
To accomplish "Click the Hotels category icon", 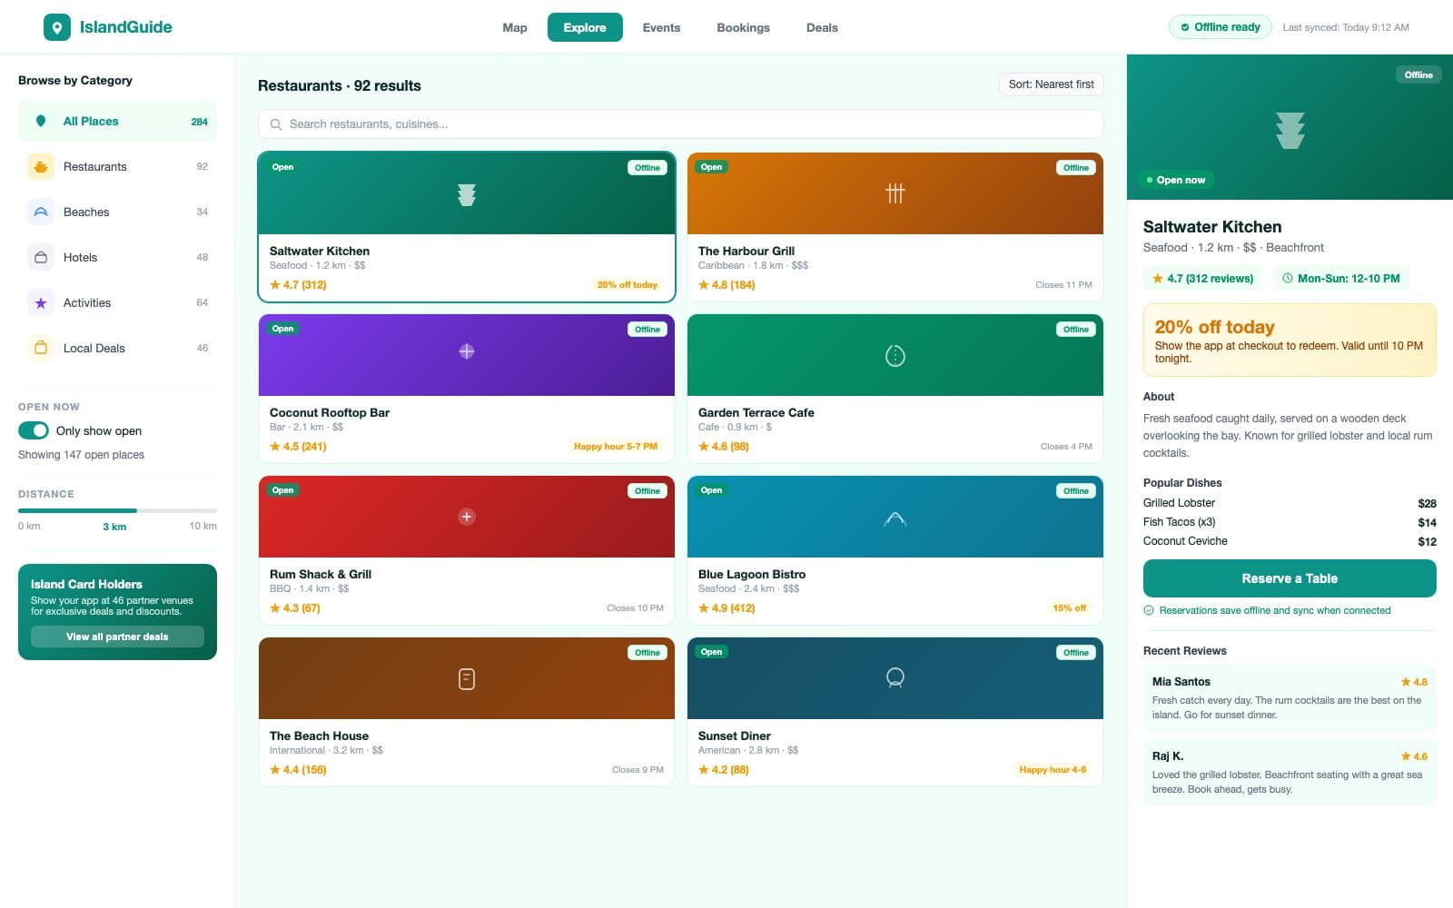I will (41, 257).
